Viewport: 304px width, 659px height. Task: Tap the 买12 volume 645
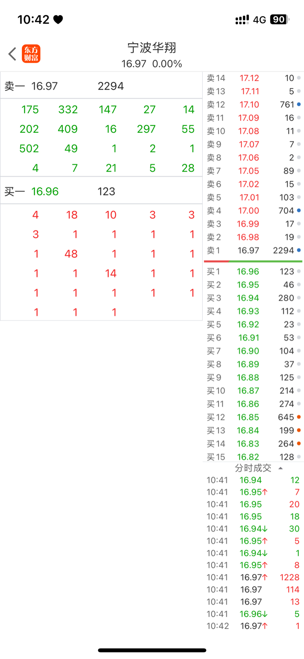point(286,417)
